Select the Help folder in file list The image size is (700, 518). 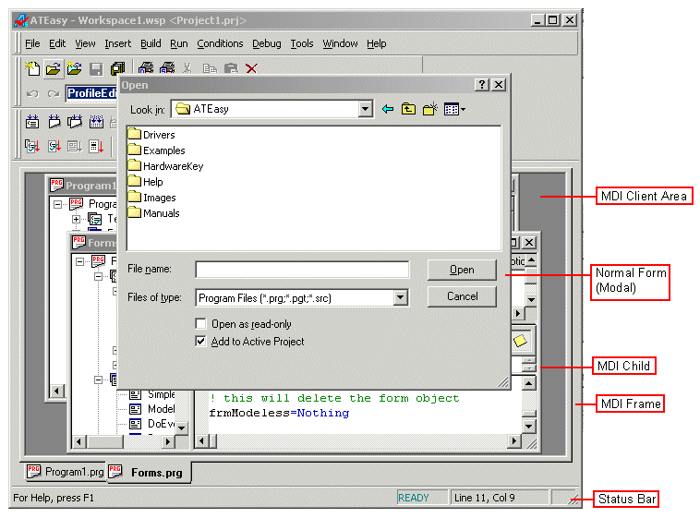click(x=146, y=182)
